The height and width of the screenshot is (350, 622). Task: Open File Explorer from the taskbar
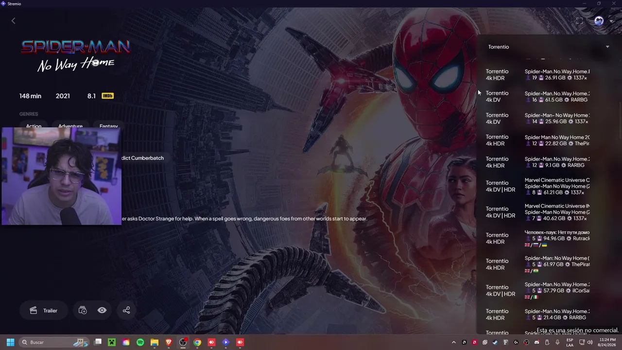pyautogui.click(x=155, y=342)
